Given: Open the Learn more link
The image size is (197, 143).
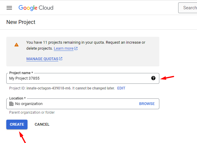Looking at the screenshot, I should point(64,48).
